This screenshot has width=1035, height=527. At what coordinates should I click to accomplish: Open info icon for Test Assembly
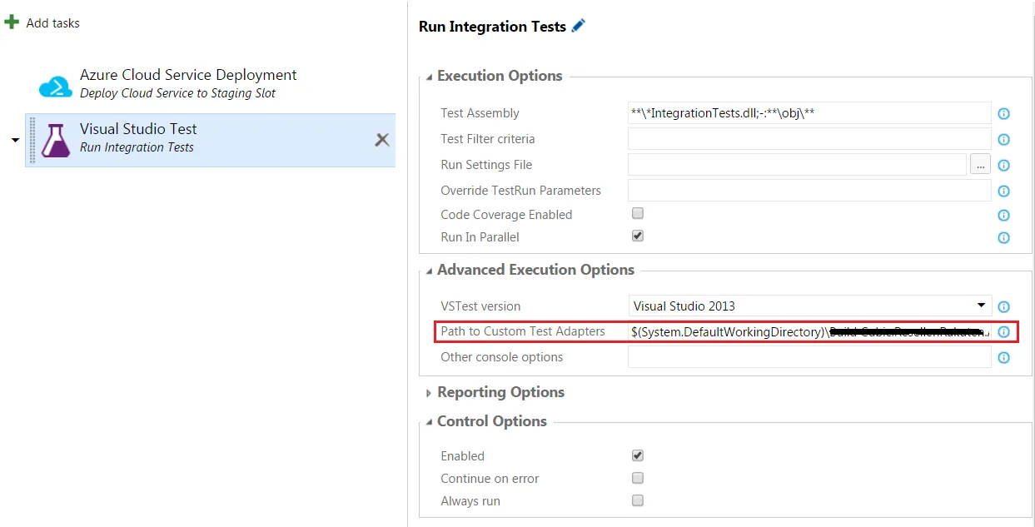tap(1003, 114)
